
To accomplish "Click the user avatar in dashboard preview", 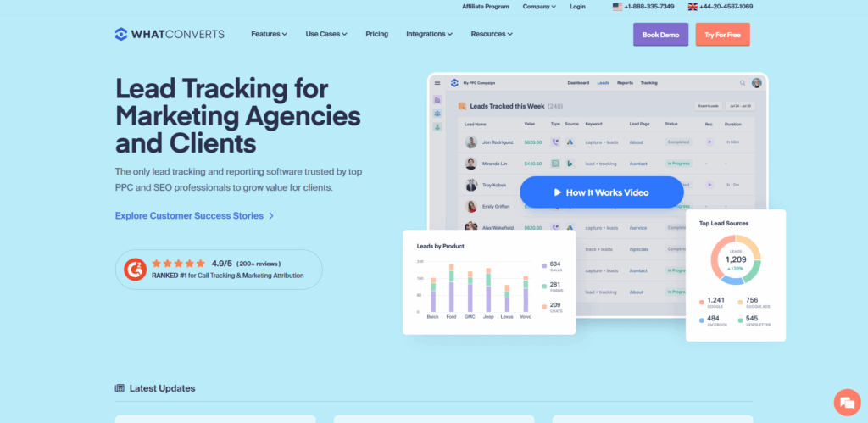I will click(756, 83).
